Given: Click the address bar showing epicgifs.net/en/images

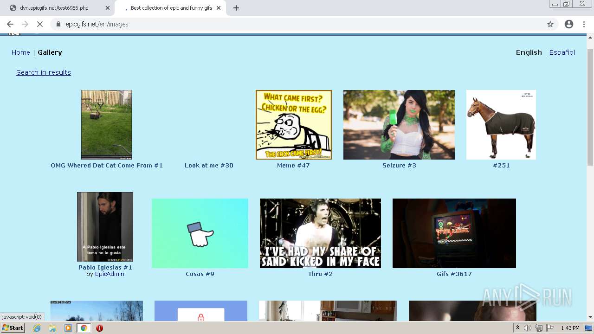Looking at the screenshot, I should (x=297, y=24).
